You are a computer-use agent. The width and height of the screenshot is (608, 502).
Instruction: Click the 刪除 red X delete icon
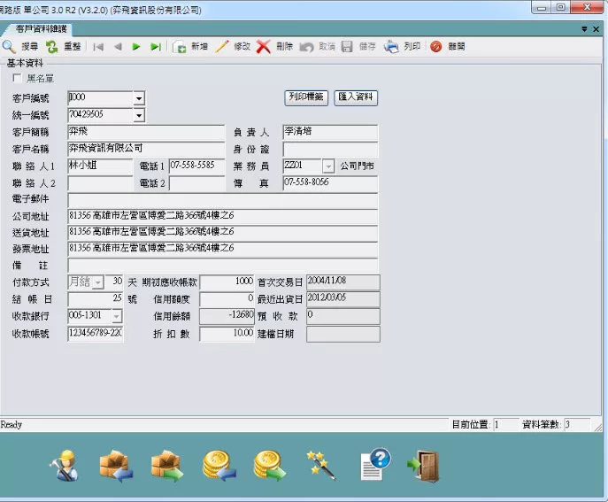(264, 47)
